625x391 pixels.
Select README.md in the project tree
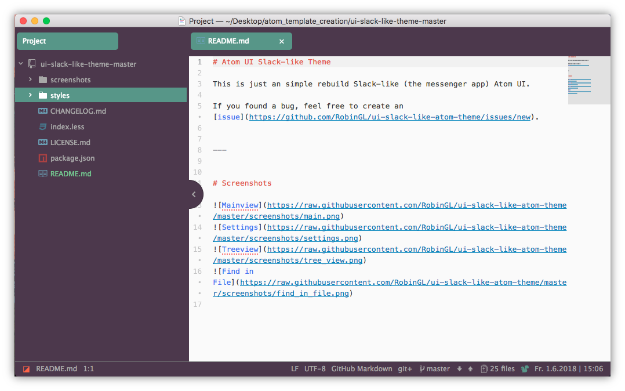71,173
